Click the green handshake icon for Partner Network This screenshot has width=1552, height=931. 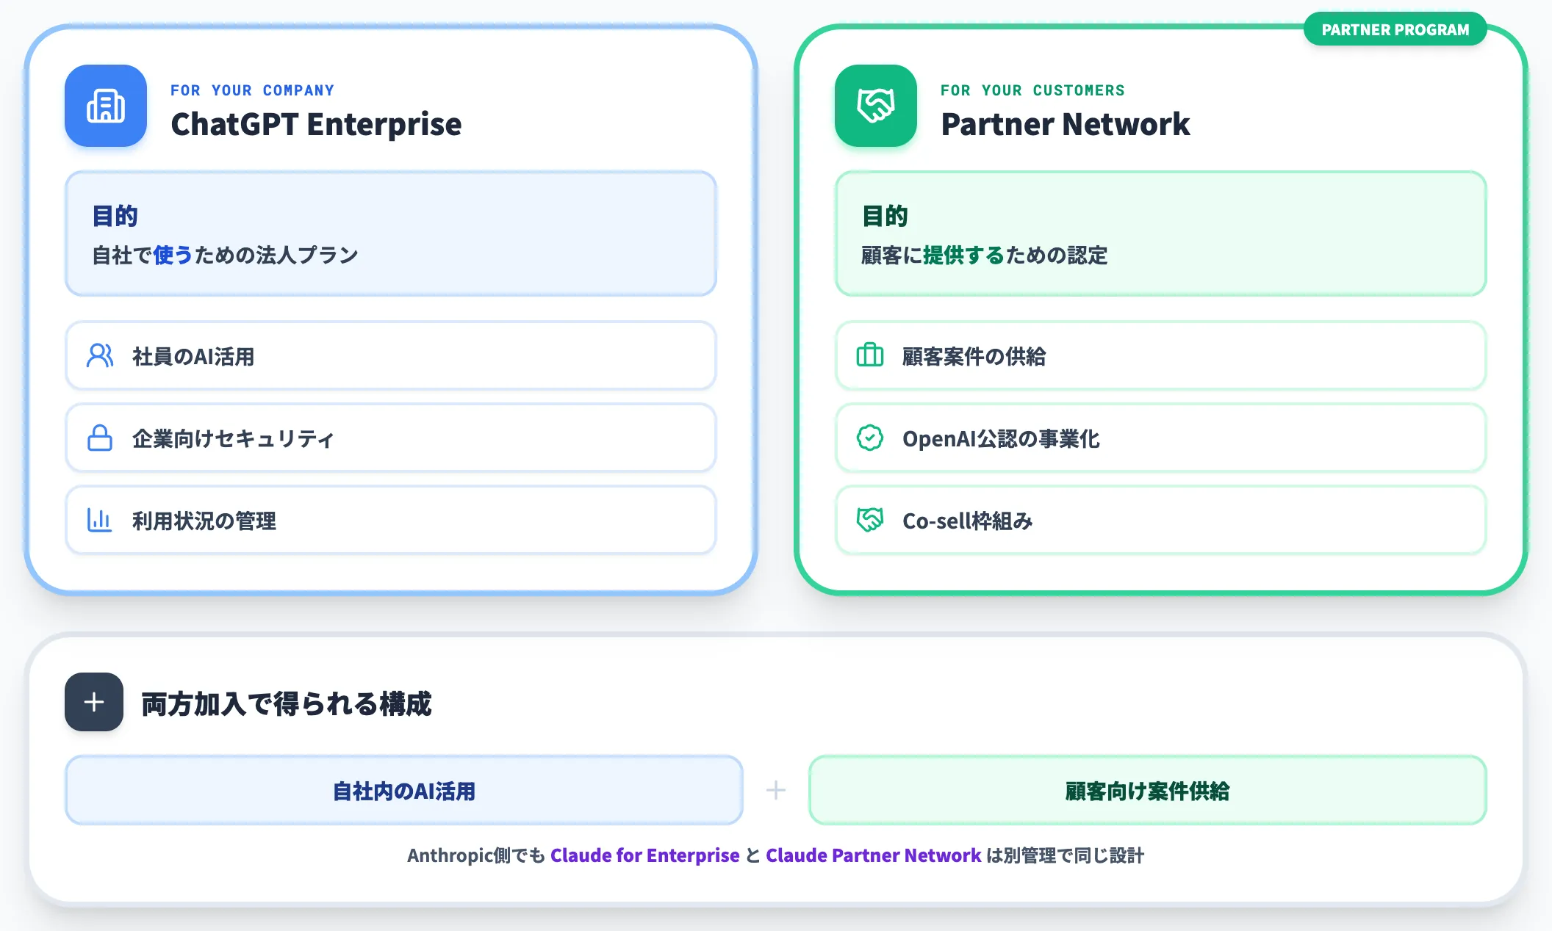(876, 106)
